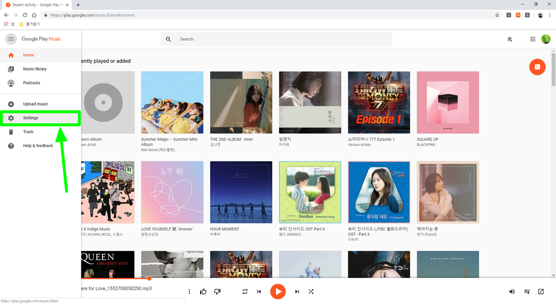556x304 pixels.
Task: Click 'SQUARE UP' album title
Action: coord(427,139)
